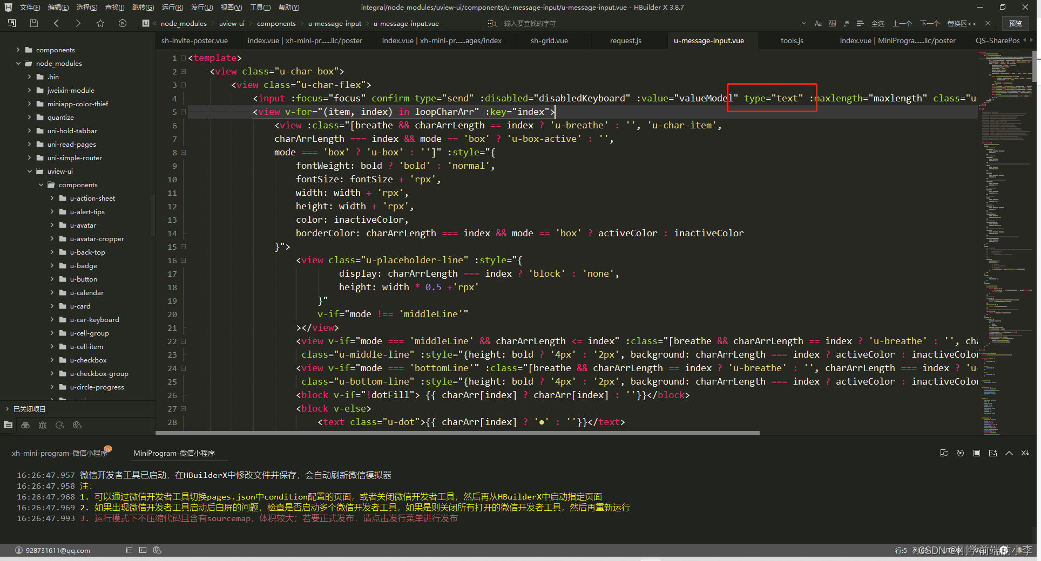Click the search-in-file icon beside find field

tap(492, 23)
